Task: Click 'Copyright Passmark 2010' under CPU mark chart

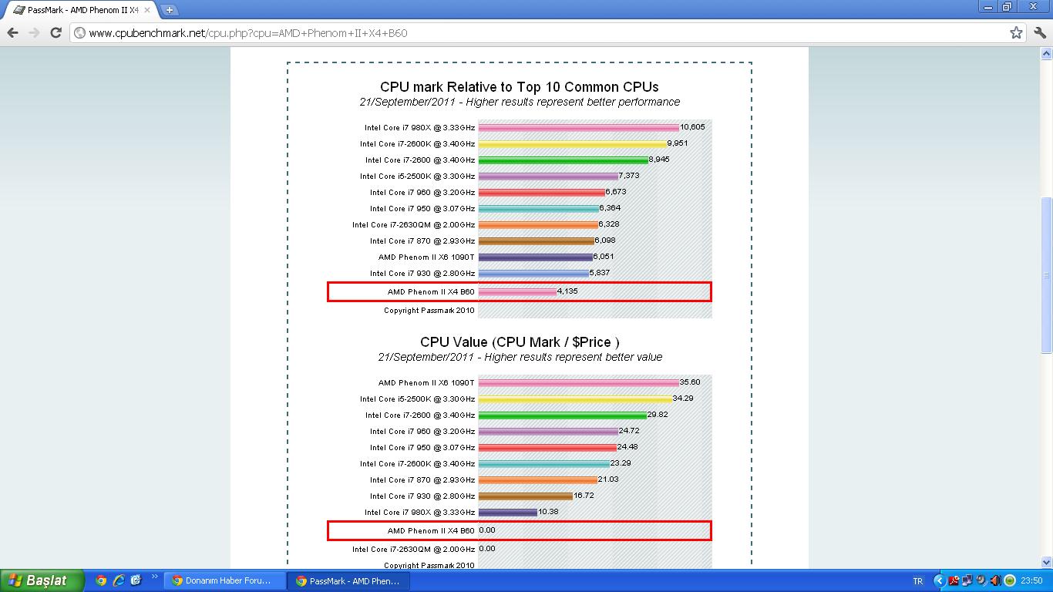Action: (429, 311)
